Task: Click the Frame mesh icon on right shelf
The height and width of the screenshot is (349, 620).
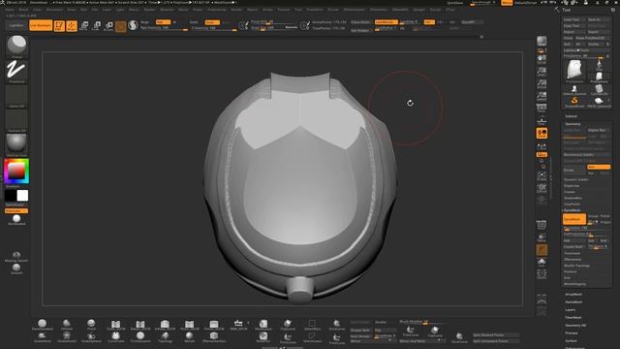Action: 542,175
